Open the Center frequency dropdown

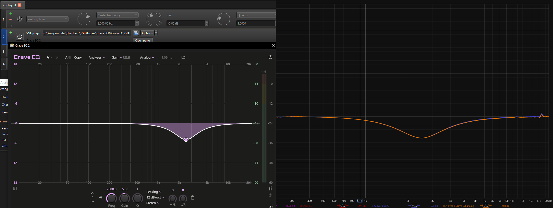(118, 15)
